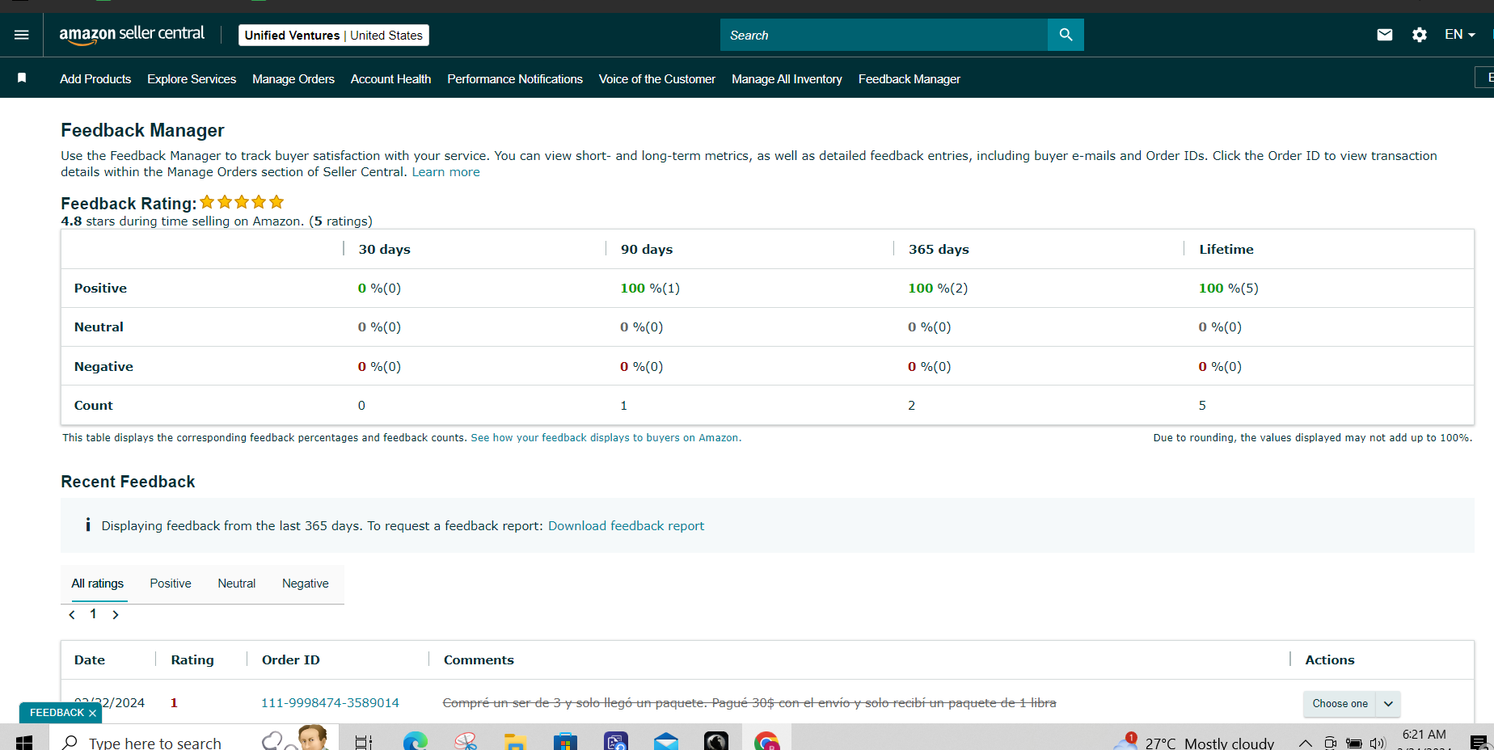
Task: Open Add Products in the nav bar
Action: click(95, 79)
